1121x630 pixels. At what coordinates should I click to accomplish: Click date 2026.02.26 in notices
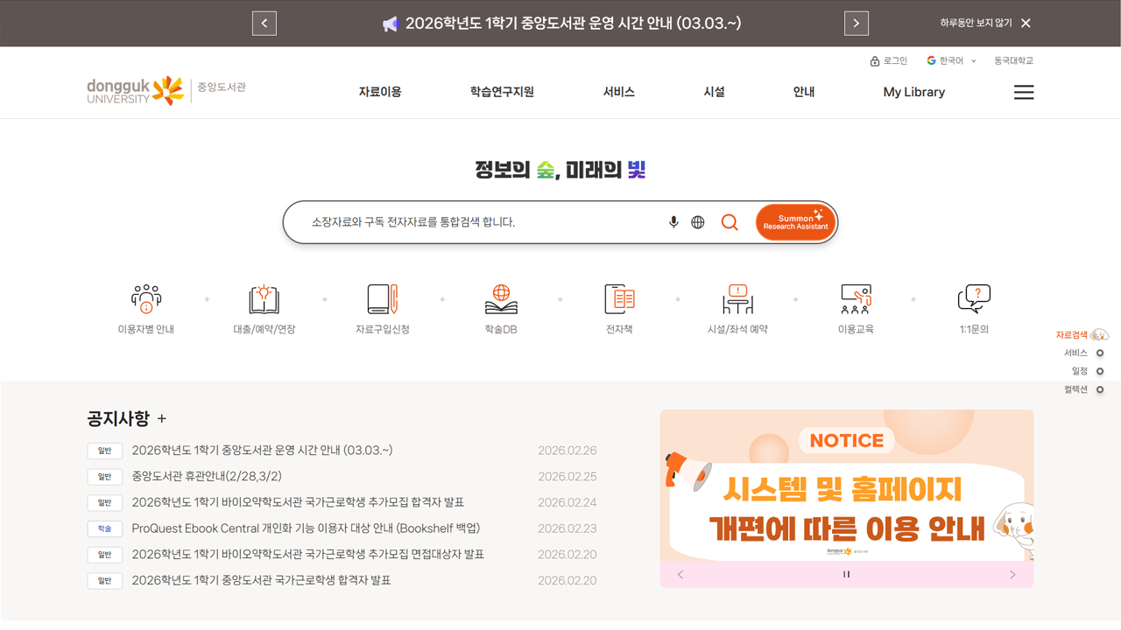(x=568, y=451)
